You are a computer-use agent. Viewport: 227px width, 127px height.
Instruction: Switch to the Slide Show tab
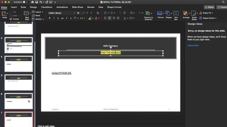click(77, 7)
